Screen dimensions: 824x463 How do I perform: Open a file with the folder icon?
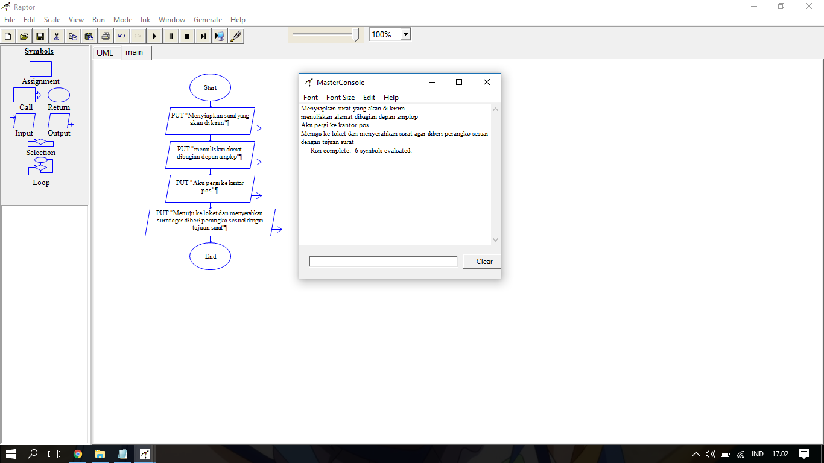24,36
